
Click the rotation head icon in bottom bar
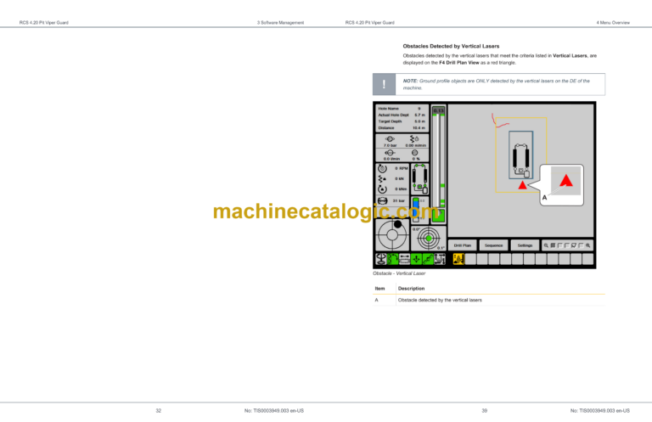(x=381, y=259)
